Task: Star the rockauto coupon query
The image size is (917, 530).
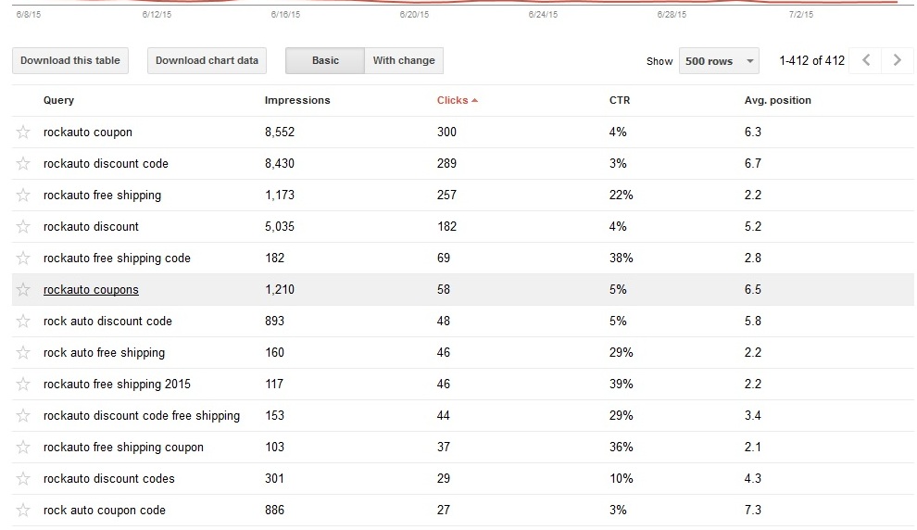Action: point(23,132)
